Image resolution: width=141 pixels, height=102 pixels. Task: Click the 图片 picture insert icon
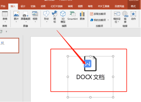(x=16, y=14)
